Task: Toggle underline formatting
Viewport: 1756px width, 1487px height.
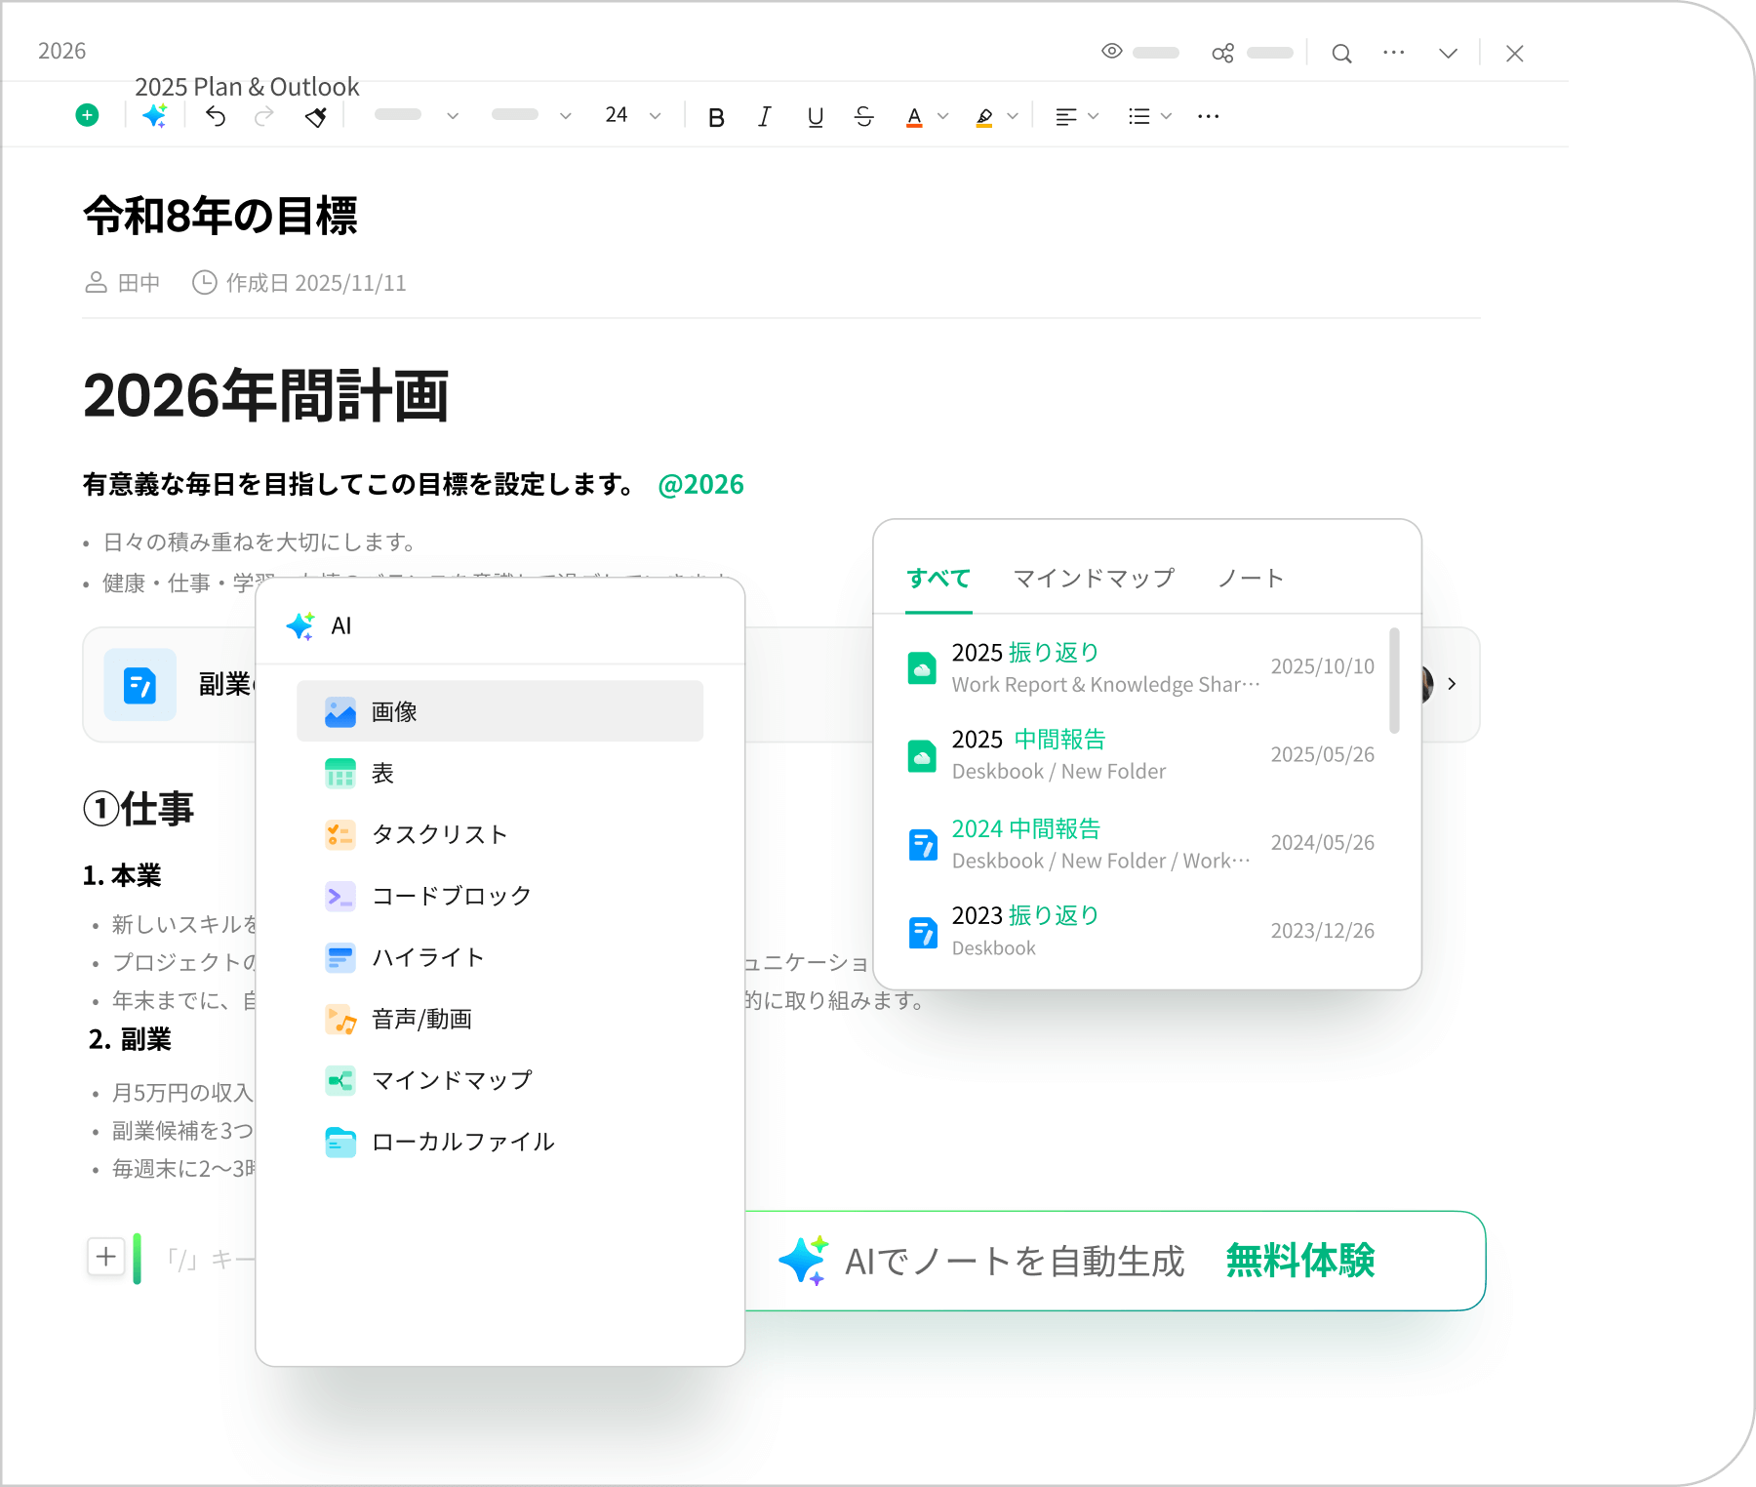Action: [x=816, y=117]
